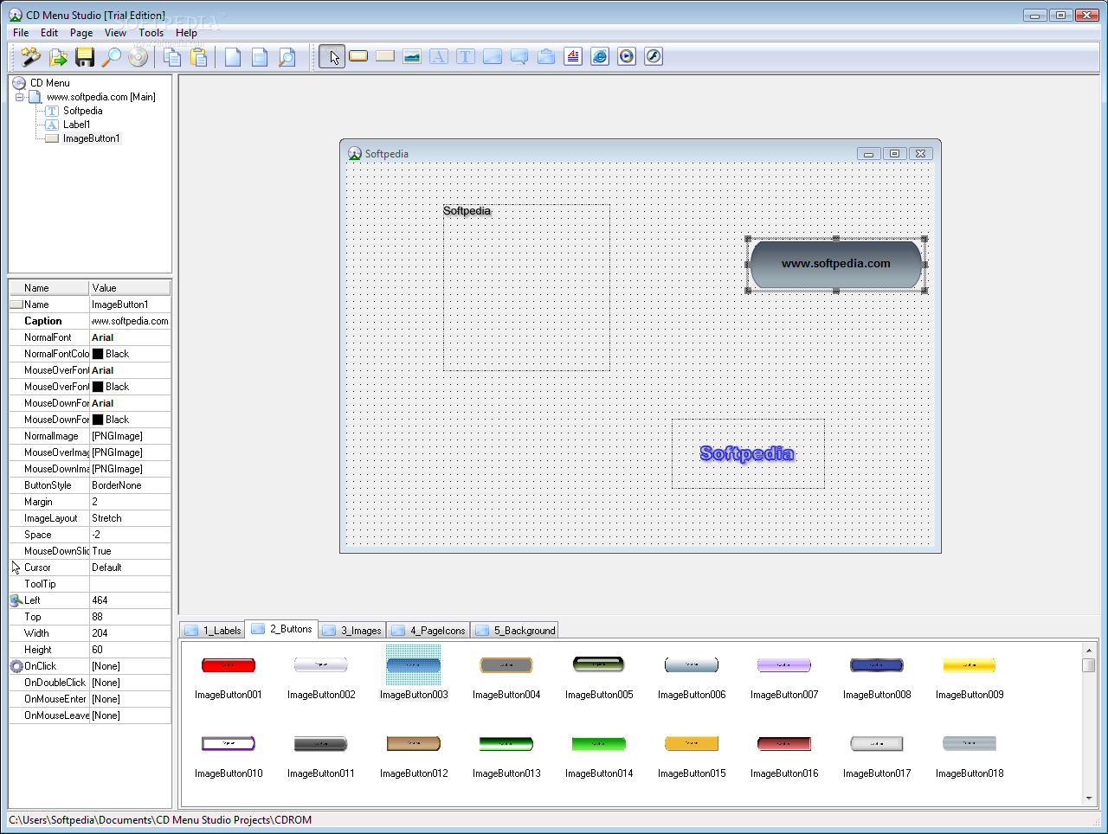Click the Width value 204

[130, 633]
